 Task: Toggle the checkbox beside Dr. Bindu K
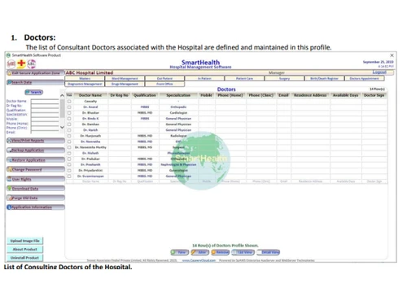69,119
